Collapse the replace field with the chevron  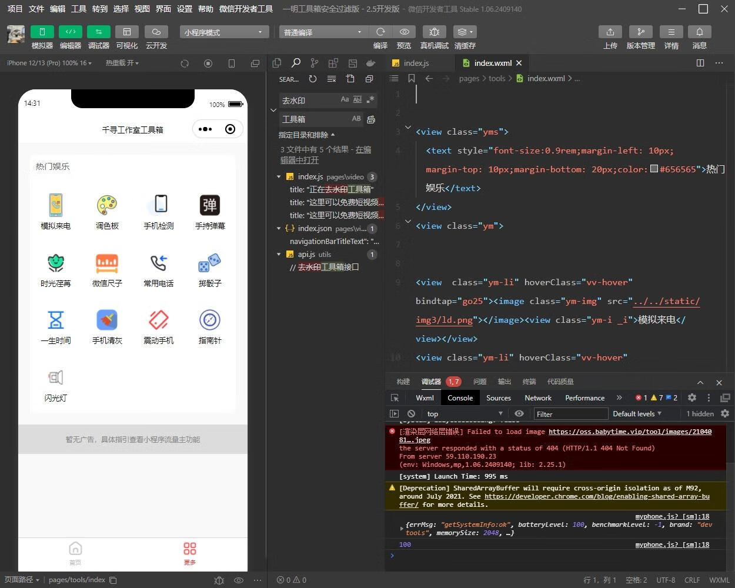point(273,110)
